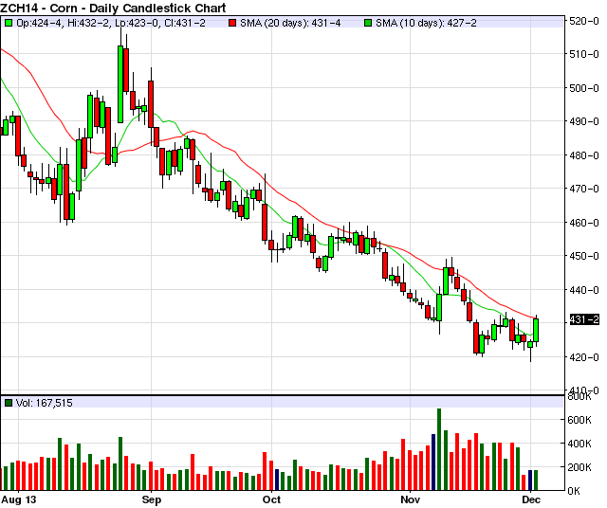Click the Op:424-4 Hi:432-2 price readout
The width and height of the screenshot is (607, 508).
pos(111,23)
